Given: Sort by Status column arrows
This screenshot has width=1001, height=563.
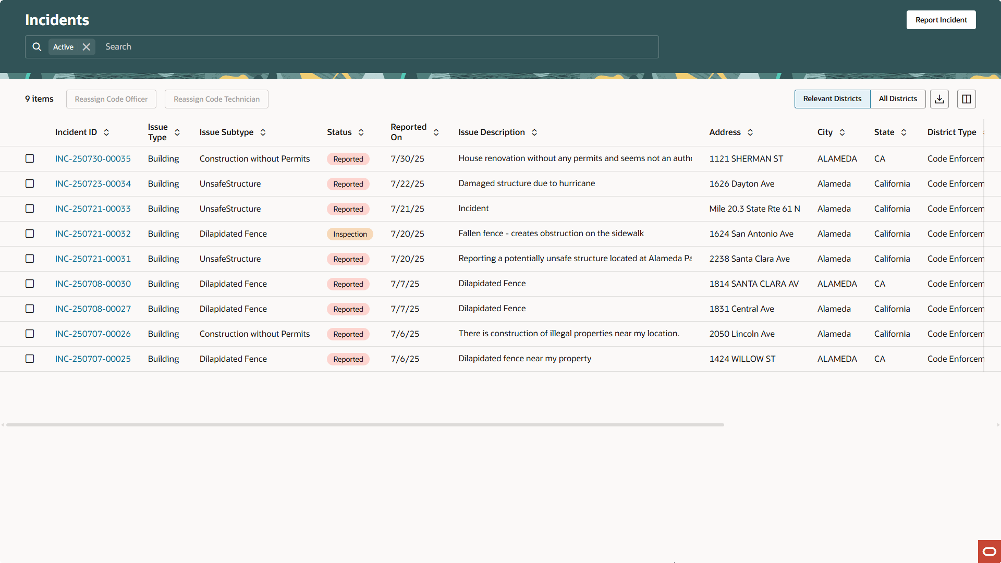Looking at the screenshot, I should coord(361,132).
